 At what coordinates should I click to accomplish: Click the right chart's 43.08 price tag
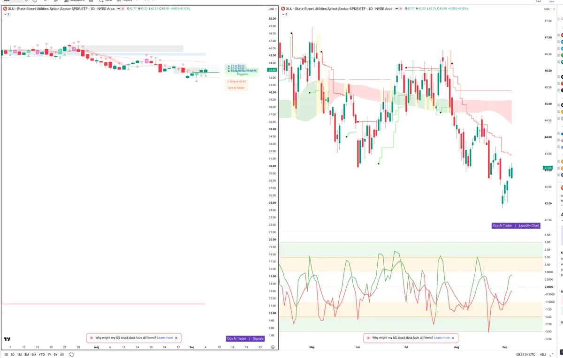pyautogui.click(x=548, y=168)
